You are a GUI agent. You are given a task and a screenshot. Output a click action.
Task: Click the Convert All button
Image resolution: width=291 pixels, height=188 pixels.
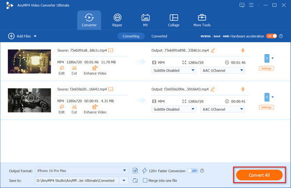tap(259, 175)
